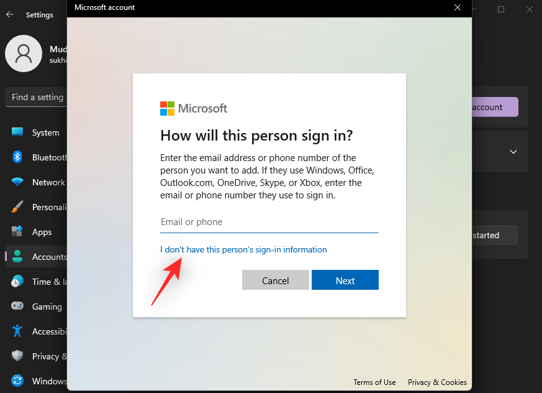Open System settings icon in sidebar
This screenshot has width=542, height=393.
click(17, 132)
